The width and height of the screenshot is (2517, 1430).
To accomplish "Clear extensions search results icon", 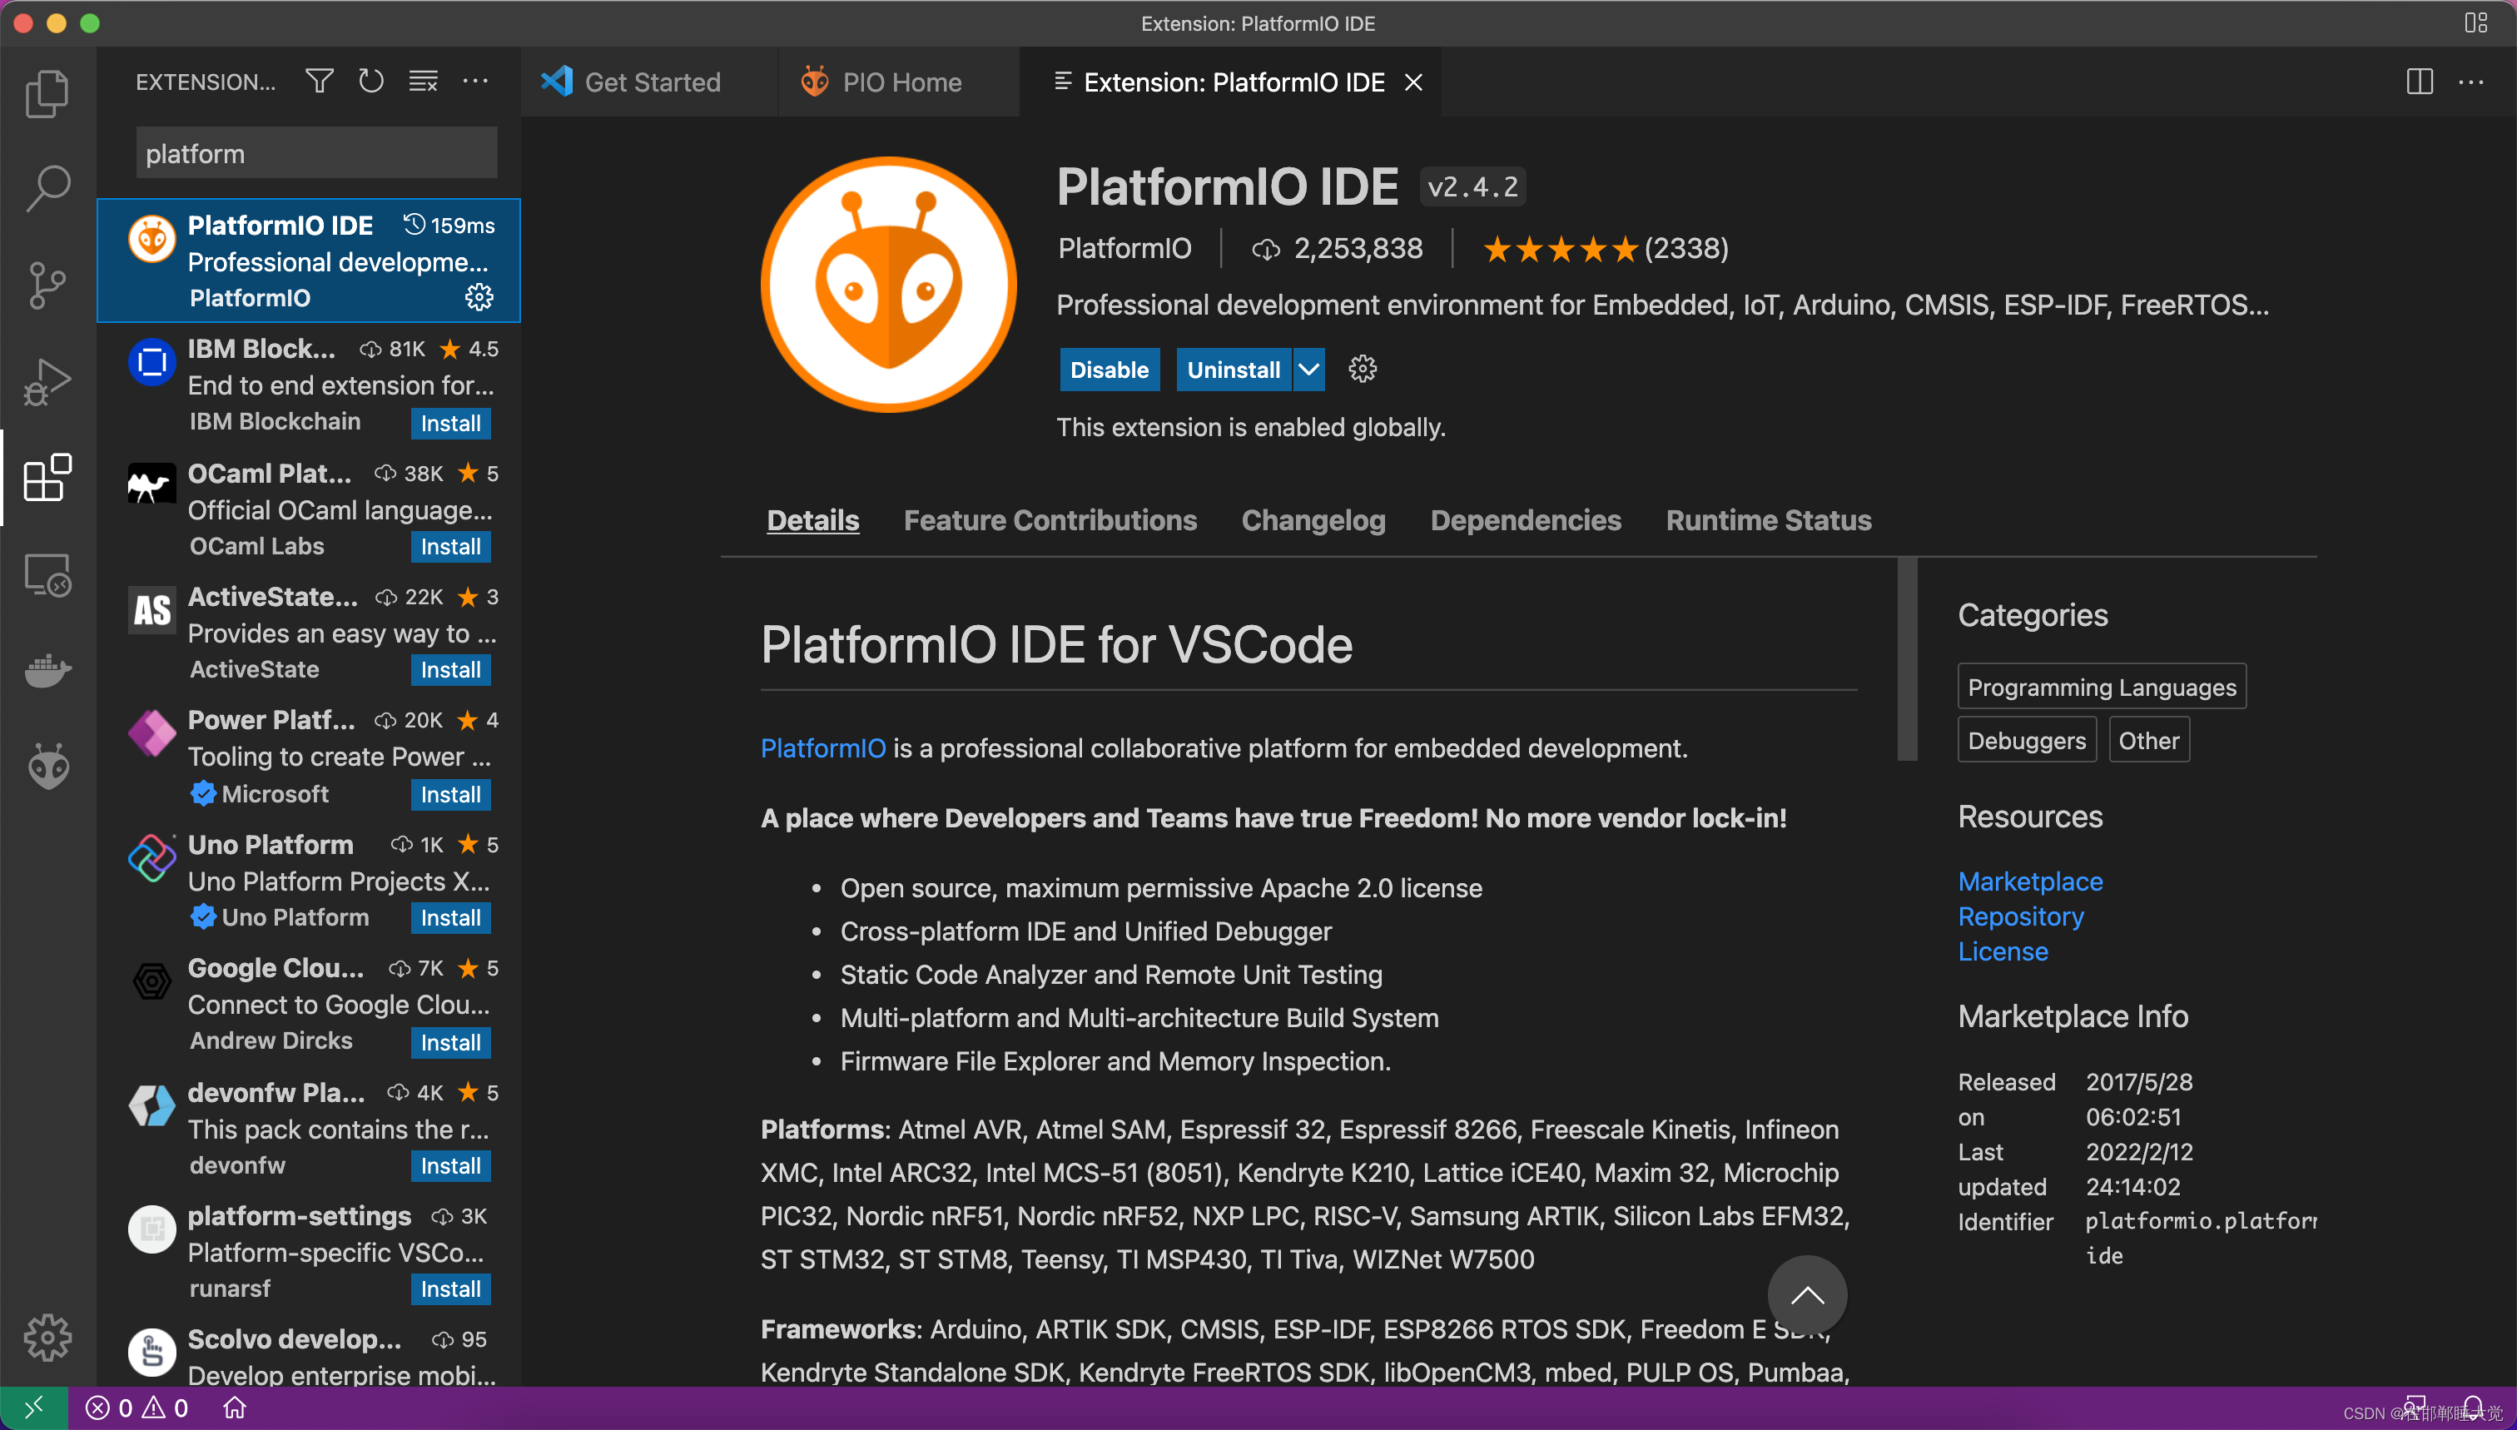I will 424,82.
